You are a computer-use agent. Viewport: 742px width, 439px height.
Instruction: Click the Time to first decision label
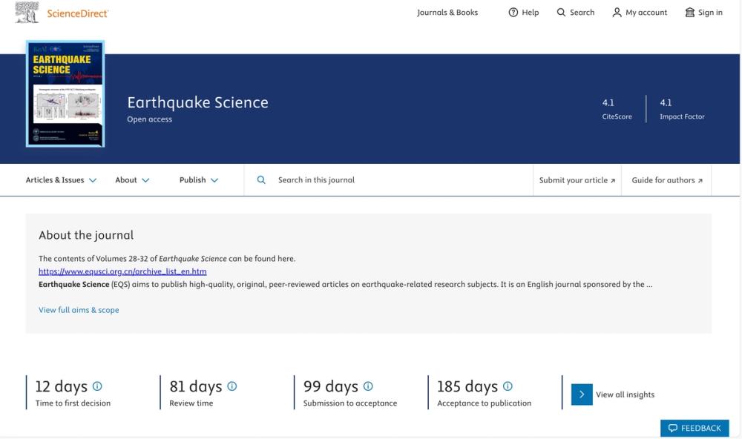[x=73, y=403]
